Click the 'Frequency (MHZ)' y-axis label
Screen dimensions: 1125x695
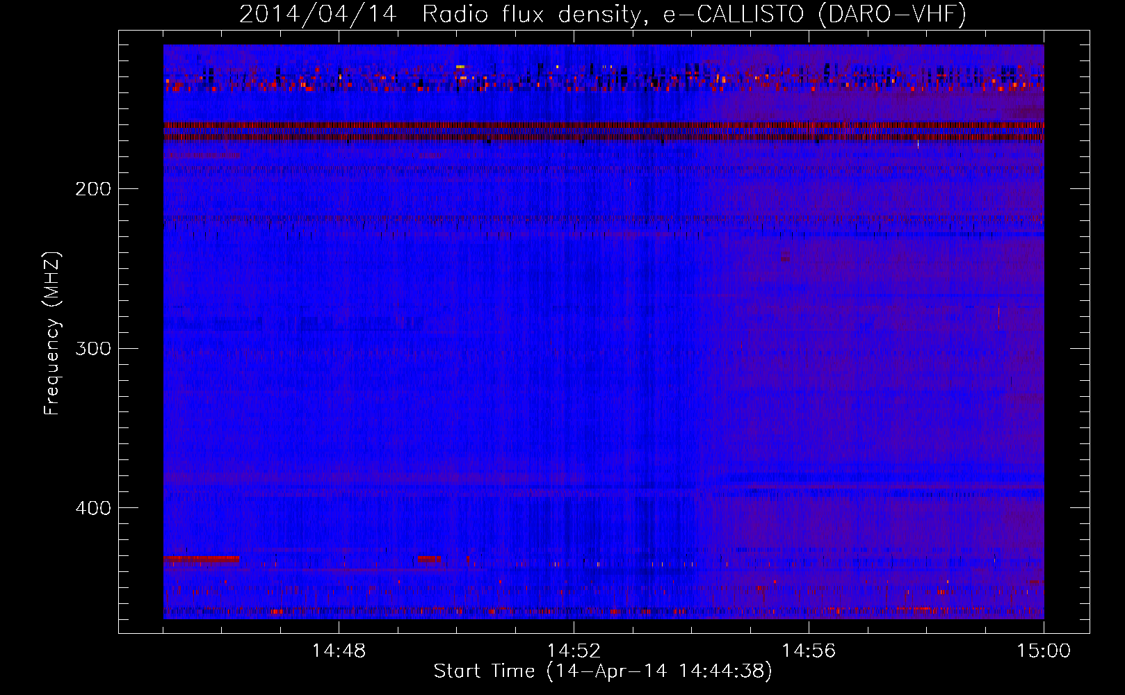point(52,334)
